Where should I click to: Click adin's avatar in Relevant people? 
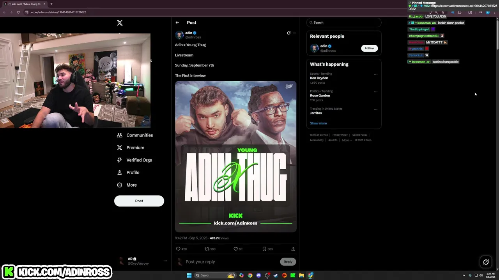[314, 48]
